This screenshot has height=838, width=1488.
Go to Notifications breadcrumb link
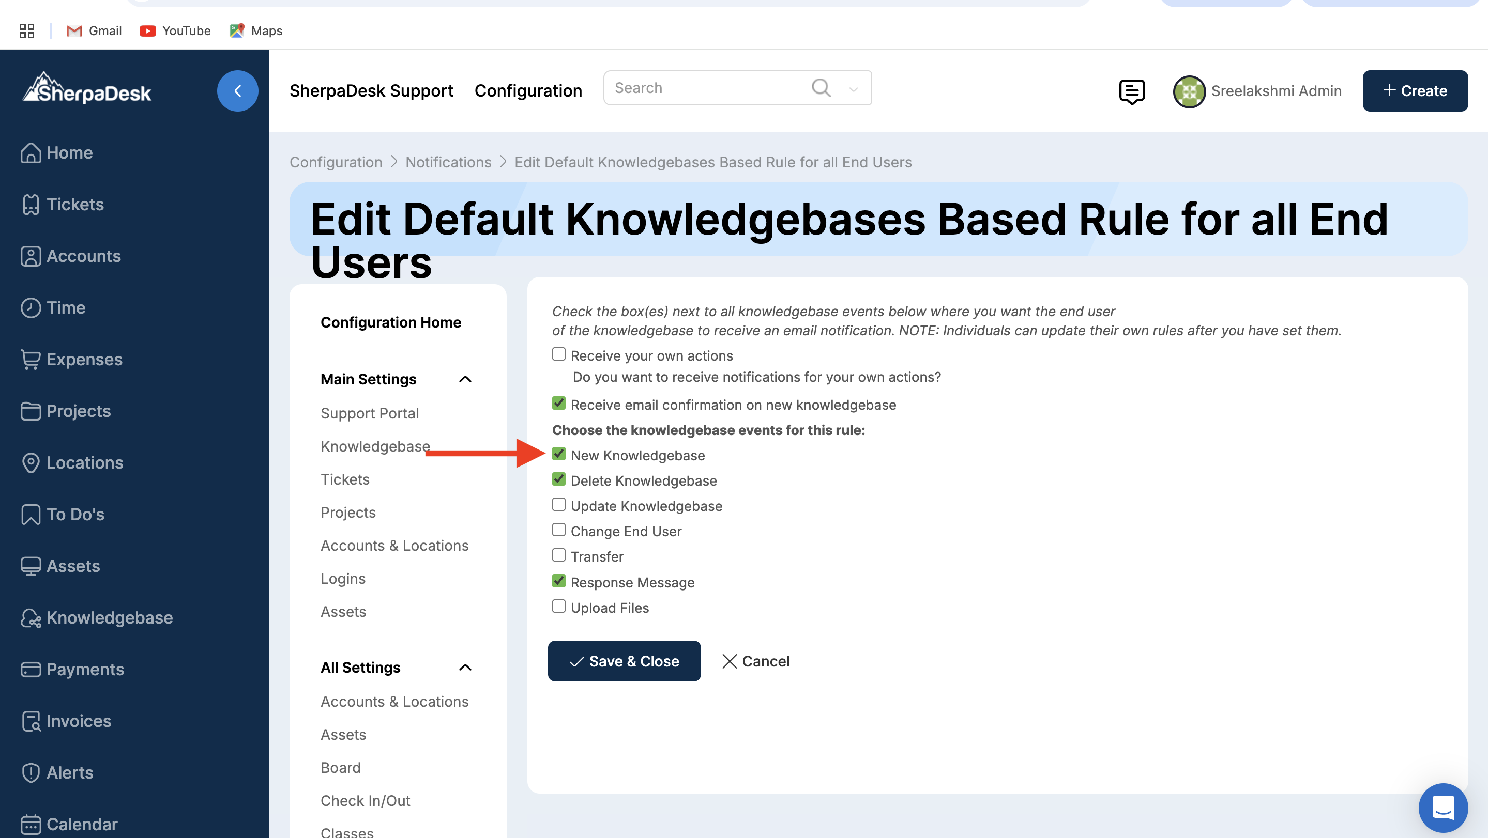click(448, 162)
